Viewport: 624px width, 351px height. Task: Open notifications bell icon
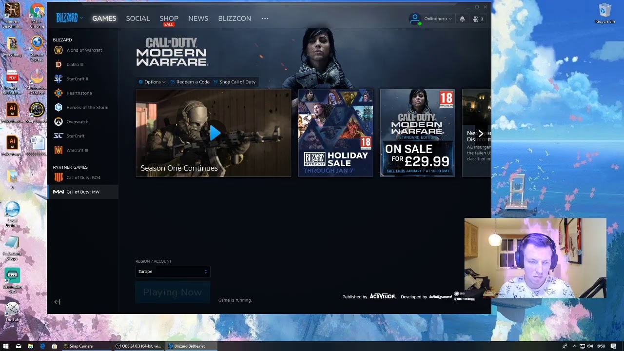tap(462, 19)
